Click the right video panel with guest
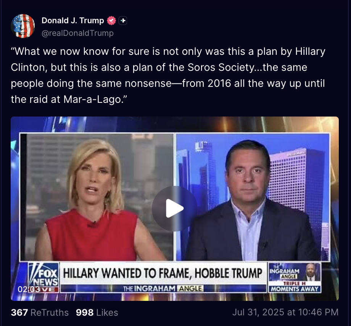The height and width of the screenshot is (326, 351). 253,197
